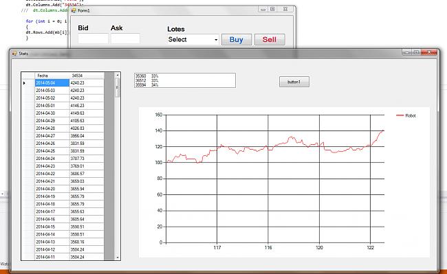Click the value cell 4146.23

coord(87,106)
